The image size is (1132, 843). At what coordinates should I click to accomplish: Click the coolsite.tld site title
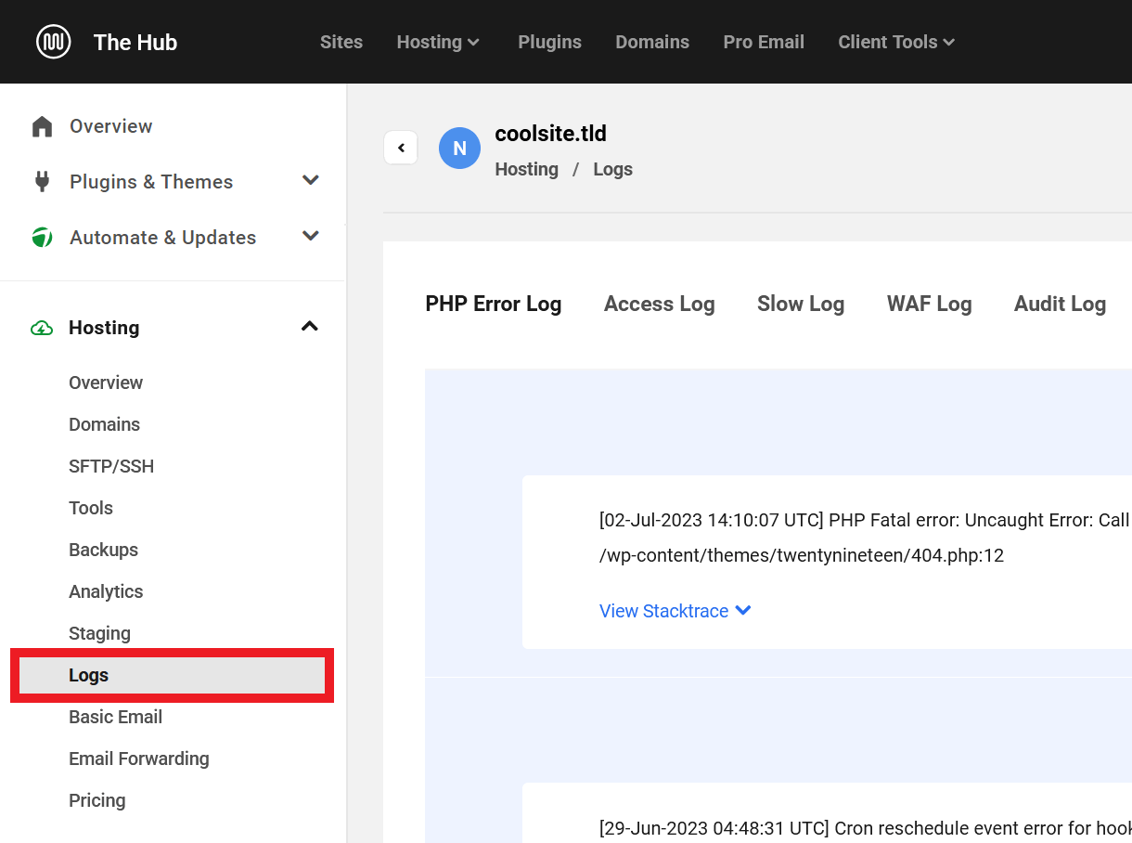tap(550, 134)
